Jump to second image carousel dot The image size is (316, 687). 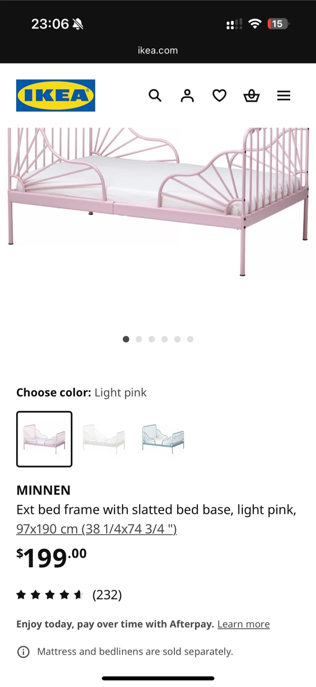(139, 339)
